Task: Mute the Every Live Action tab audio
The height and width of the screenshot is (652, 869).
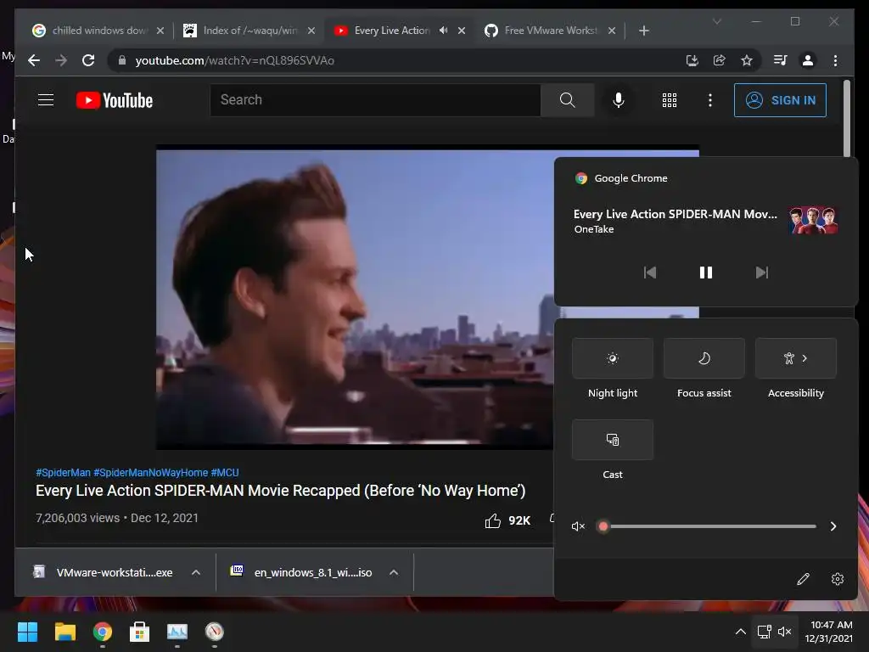Action: tap(443, 31)
